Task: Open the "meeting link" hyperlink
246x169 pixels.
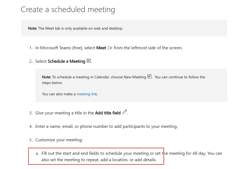Action: [x=87, y=94]
